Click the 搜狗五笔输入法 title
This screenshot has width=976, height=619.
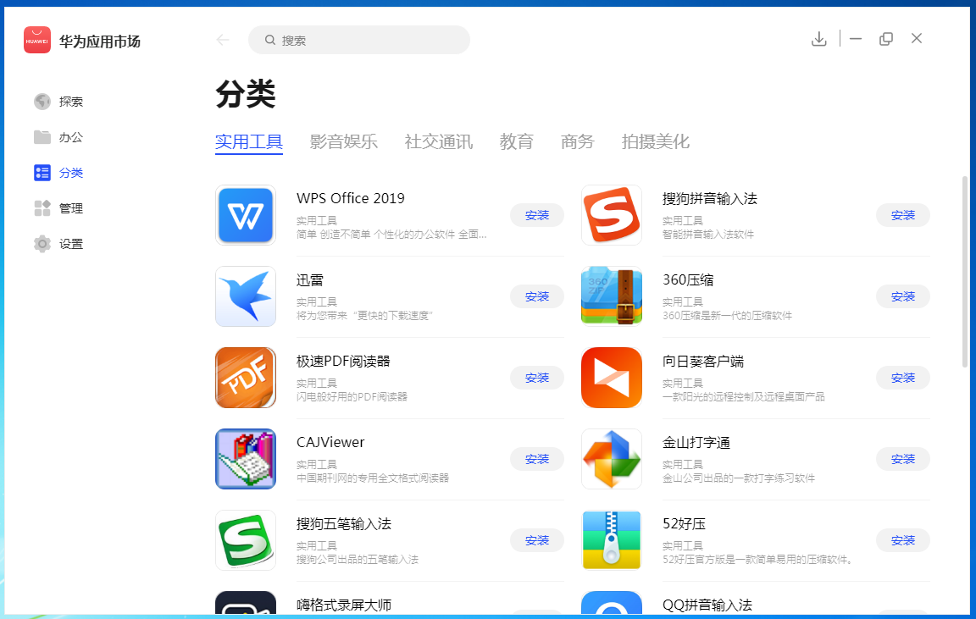pyautogui.click(x=344, y=524)
